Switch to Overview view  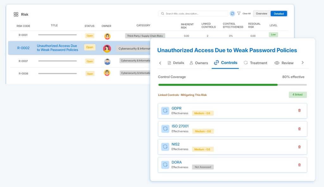click(x=262, y=14)
